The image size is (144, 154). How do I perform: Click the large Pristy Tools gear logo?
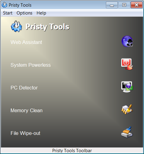point(16,26)
